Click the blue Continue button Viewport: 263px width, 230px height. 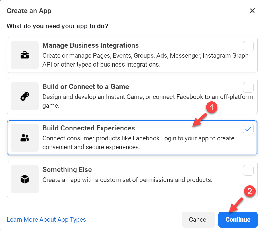point(238,219)
